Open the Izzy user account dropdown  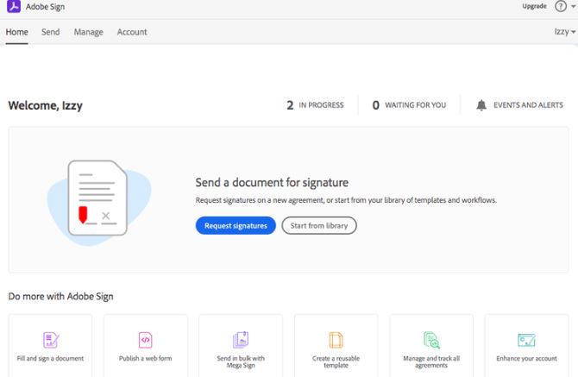(565, 32)
